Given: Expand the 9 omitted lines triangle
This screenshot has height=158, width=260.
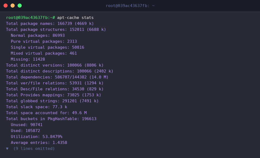Looking at the screenshot, I should (7, 149).
